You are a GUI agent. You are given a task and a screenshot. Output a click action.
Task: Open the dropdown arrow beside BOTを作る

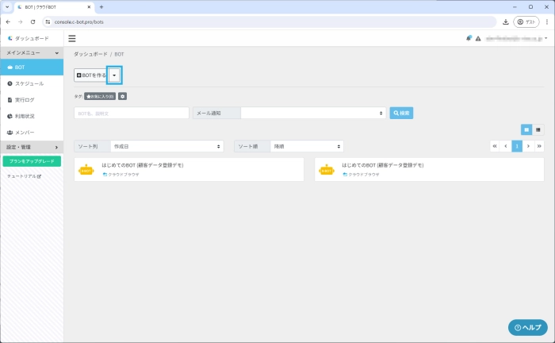click(114, 75)
